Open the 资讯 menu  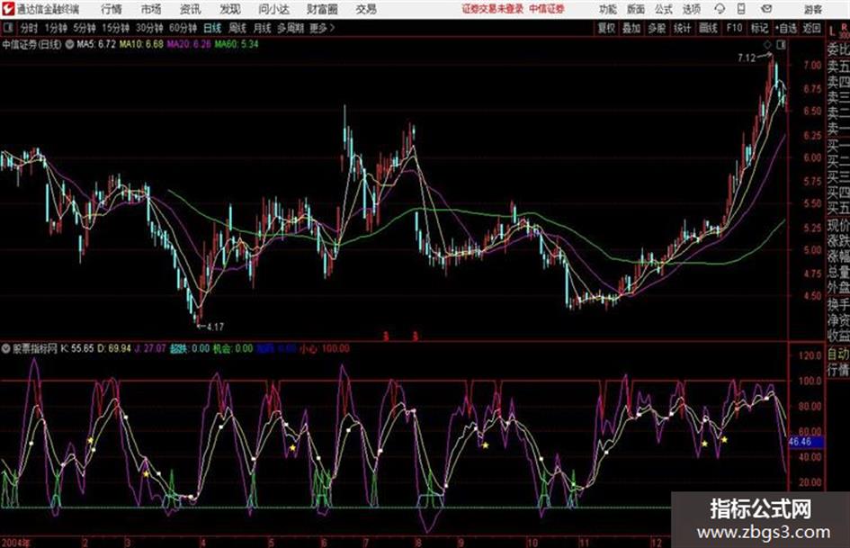point(191,9)
